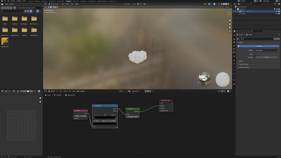The width and height of the screenshot is (281, 158).
Task: Open the Output properties tab icon
Action: 234,43
